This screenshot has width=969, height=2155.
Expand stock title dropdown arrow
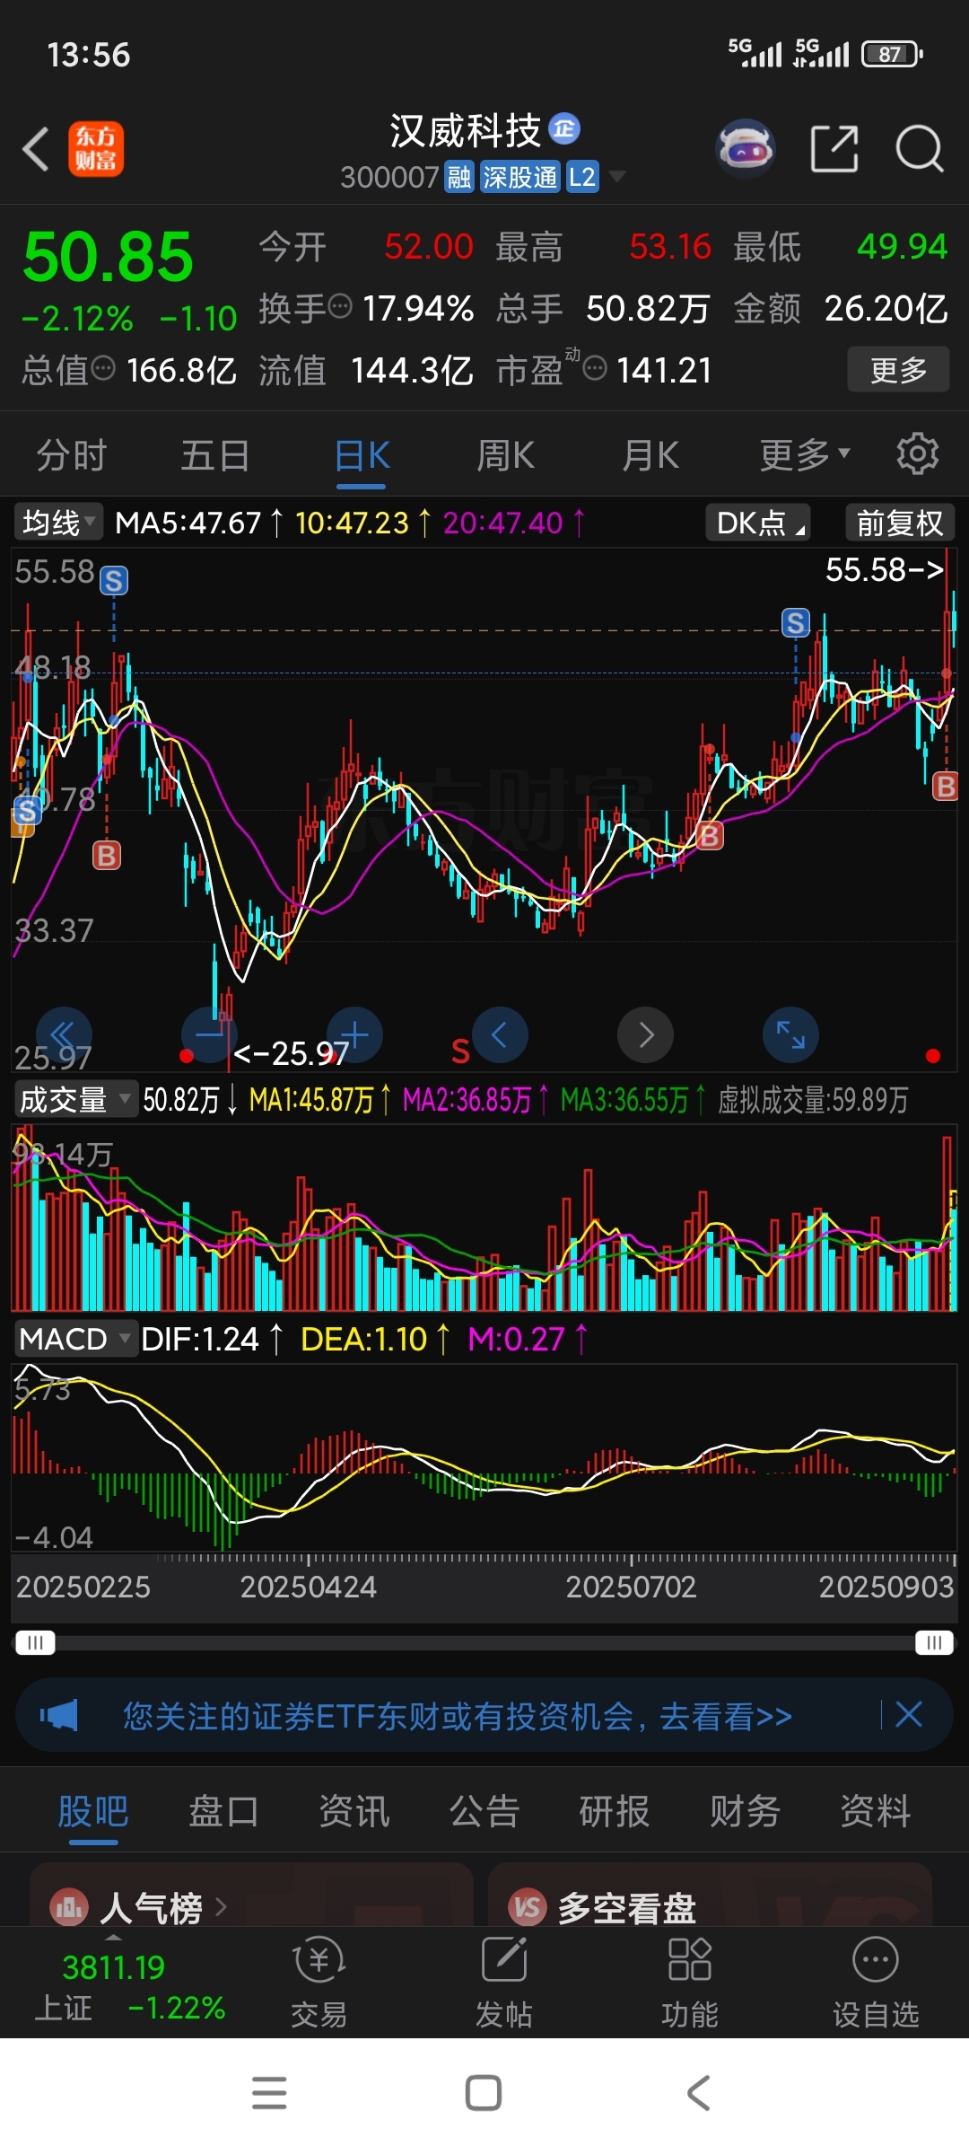click(616, 177)
